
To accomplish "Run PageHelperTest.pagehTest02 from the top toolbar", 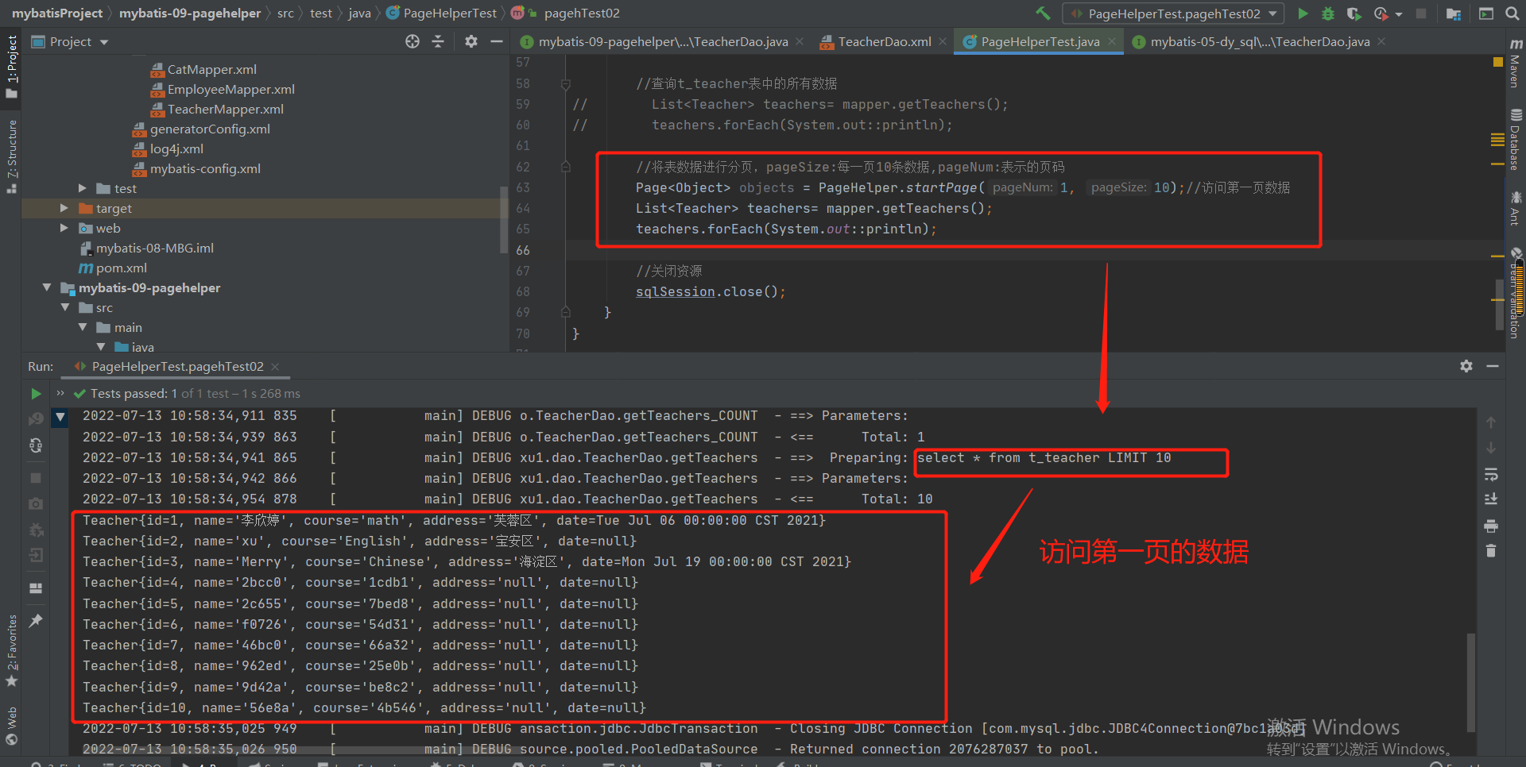I will pyautogui.click(x=1303, y=13).
